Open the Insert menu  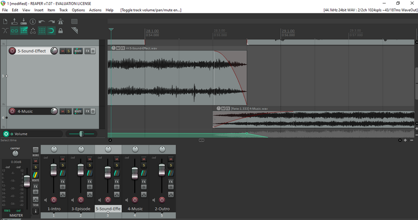(39, 10)
